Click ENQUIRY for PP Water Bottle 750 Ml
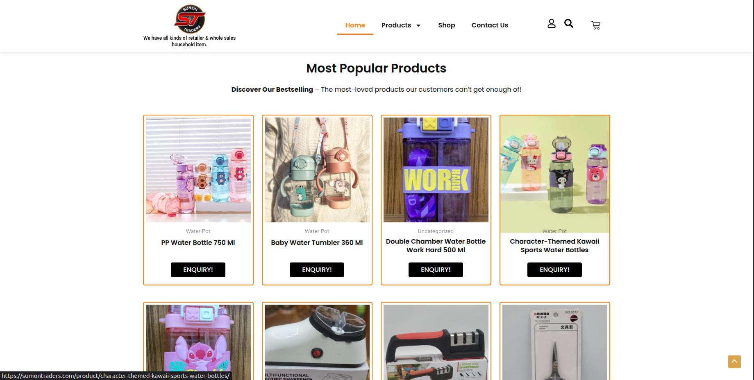The height and width of the screenshot is (380, 754). click(x=198, y=270)
